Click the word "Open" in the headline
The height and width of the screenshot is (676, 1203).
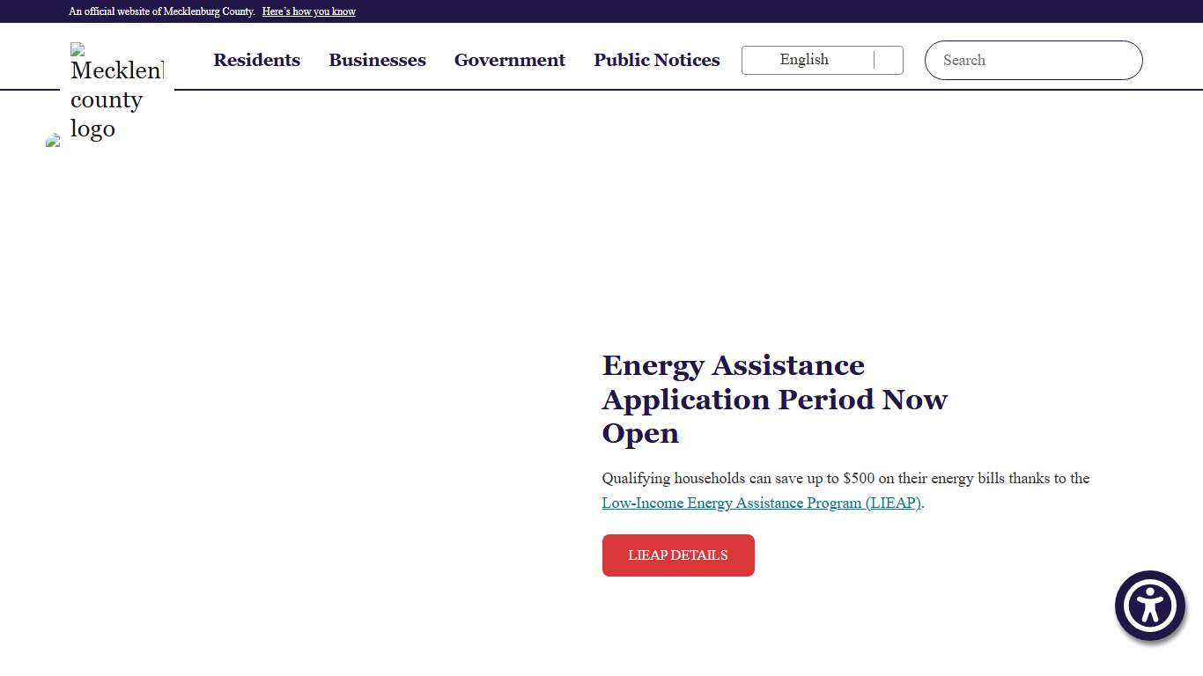pos(640,433)
